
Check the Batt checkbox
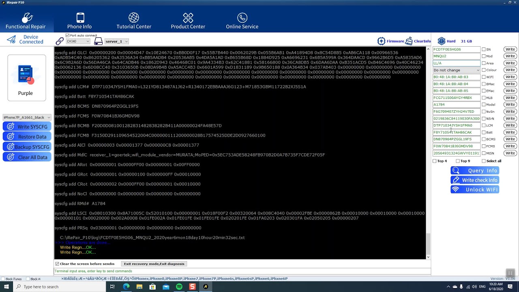click(484, 132)
